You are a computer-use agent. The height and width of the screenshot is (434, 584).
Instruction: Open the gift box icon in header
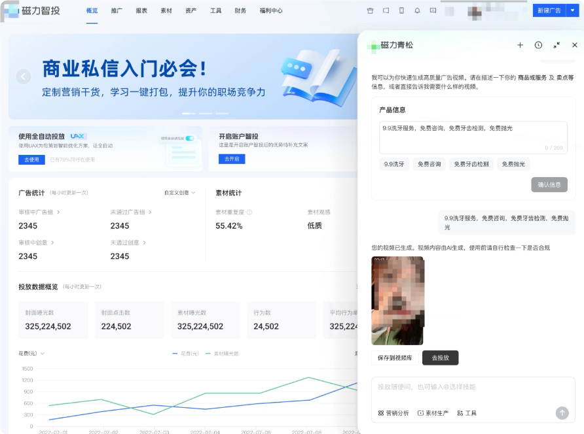[x=370, y=11]
